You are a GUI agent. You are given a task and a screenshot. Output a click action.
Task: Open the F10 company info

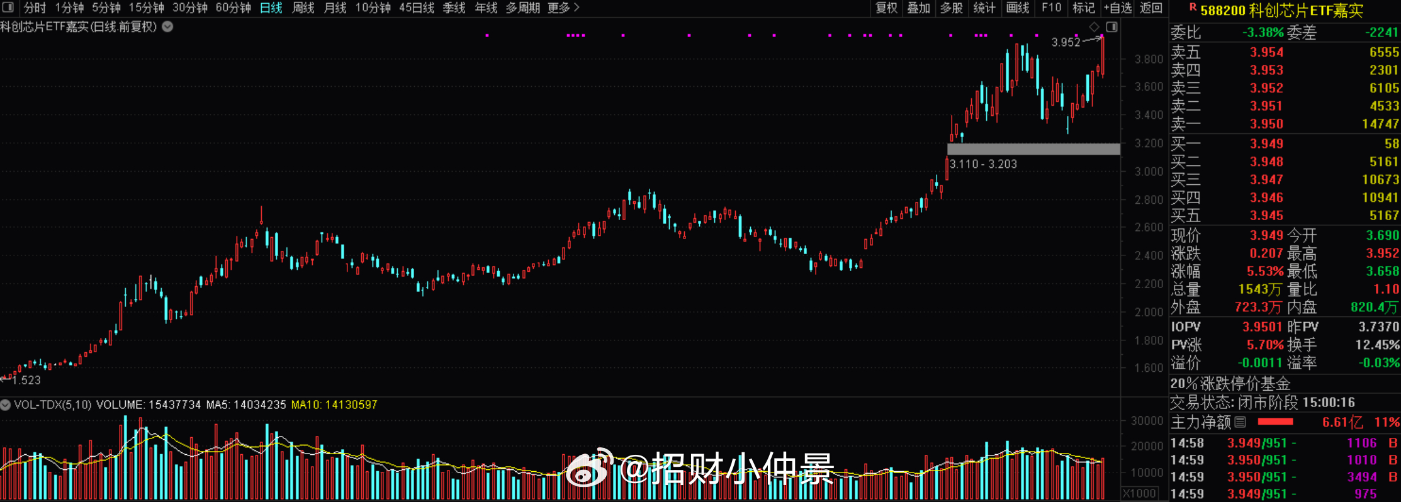pyautogui.click(x=1050, y=8)
